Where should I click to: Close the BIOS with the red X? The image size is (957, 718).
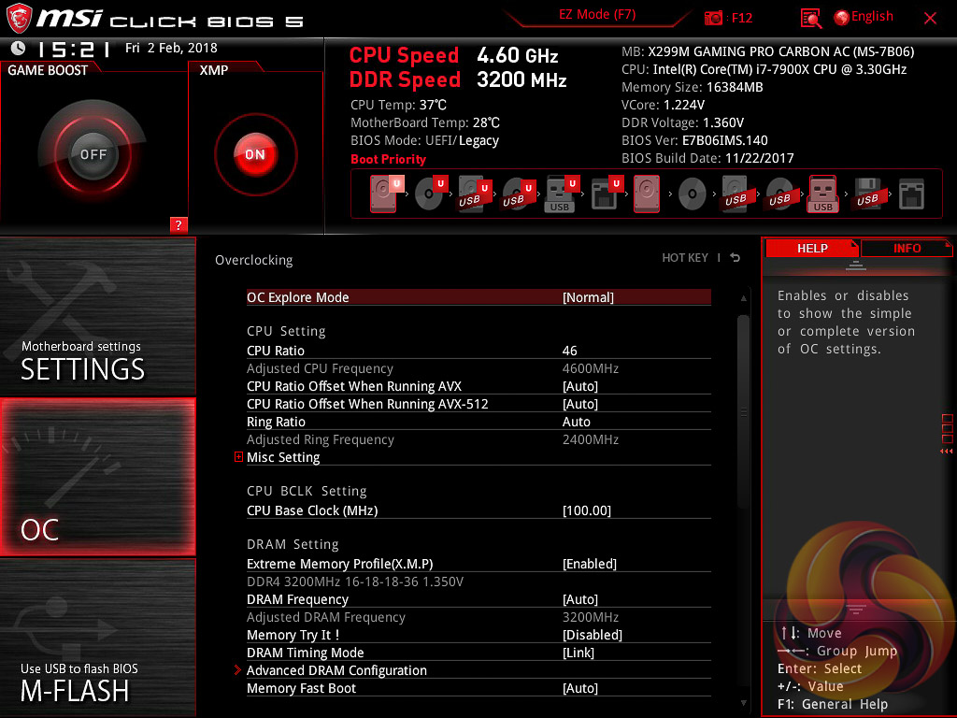930,19
